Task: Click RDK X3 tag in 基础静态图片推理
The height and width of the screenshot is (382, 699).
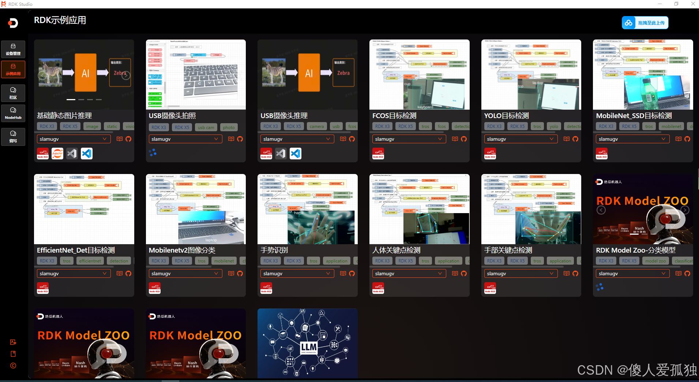Action: 47,126
